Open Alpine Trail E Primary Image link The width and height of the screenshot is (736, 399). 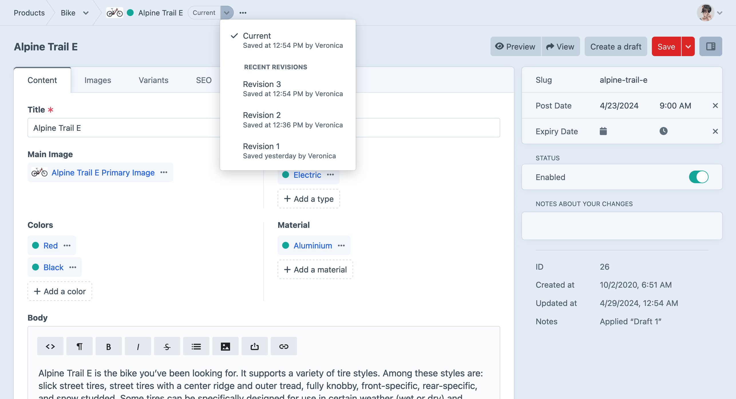pyautogui.click(x=103, y=173)
